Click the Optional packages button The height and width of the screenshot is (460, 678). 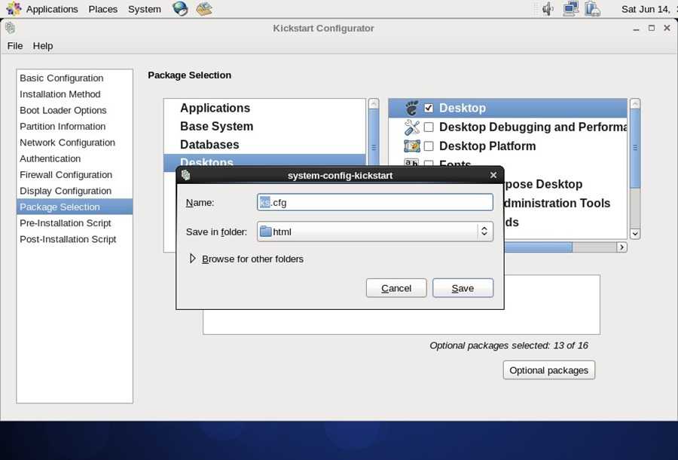(548, 370)
